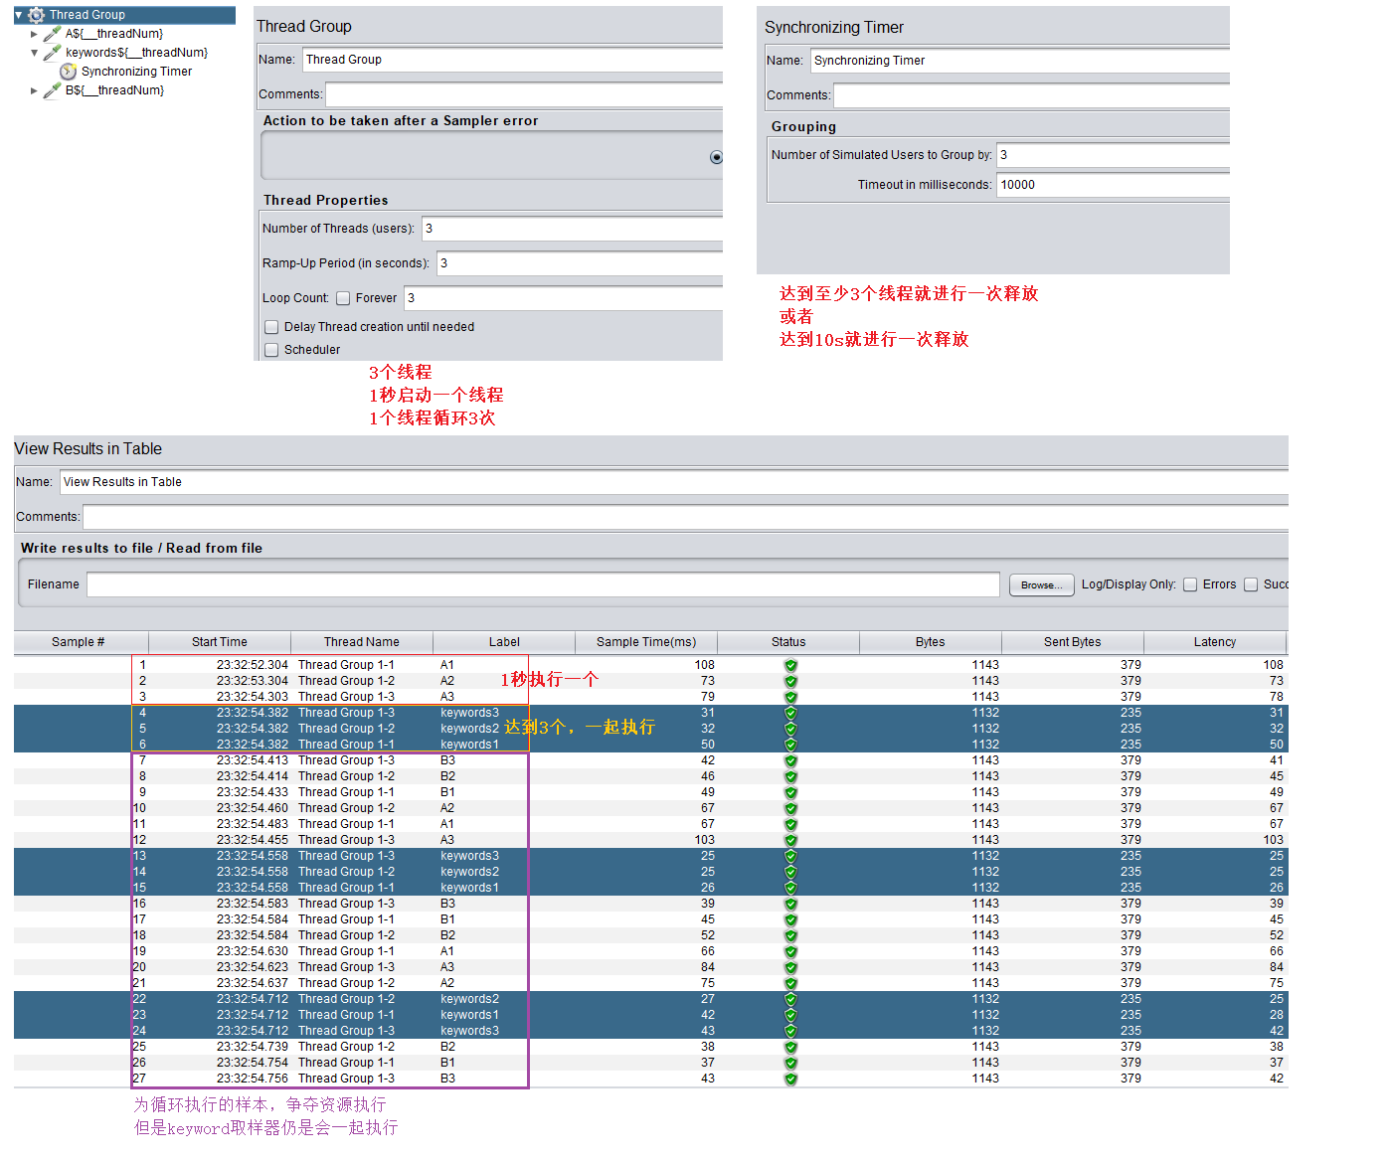Click the status shield in sample 6 row
1391x1164 pixels.
click(x=790, y=746)
